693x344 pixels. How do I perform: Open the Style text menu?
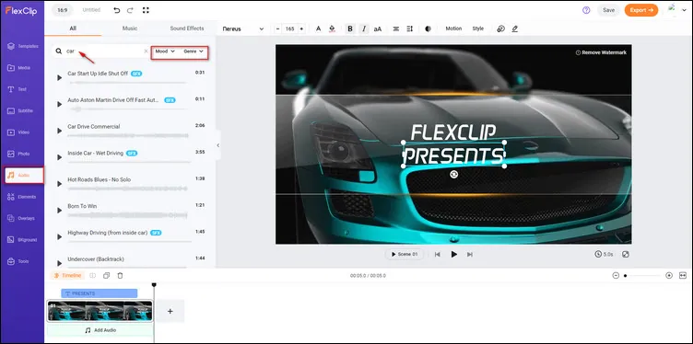pyautogui.click(x=477, y=29)
